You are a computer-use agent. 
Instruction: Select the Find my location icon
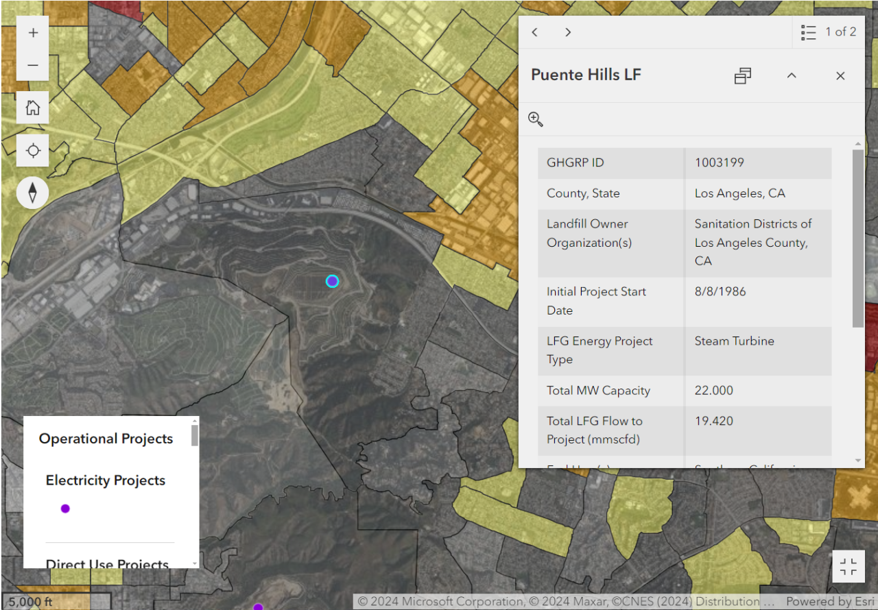point(32,150)
